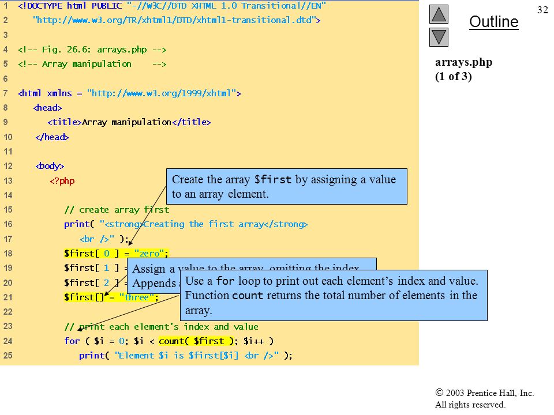554x415 pixels.
Task: Click the highlighted count( $first ) call
Action: point(198,341)
